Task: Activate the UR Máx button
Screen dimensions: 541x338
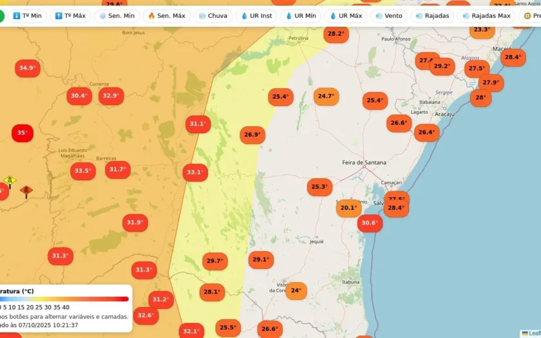Action: [345, 16]
